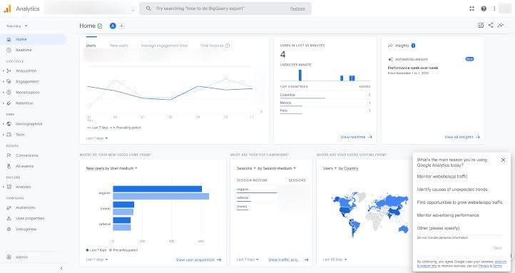Open the Reporting dropdown in sidebar
The image size is (515, 273).
16,26
